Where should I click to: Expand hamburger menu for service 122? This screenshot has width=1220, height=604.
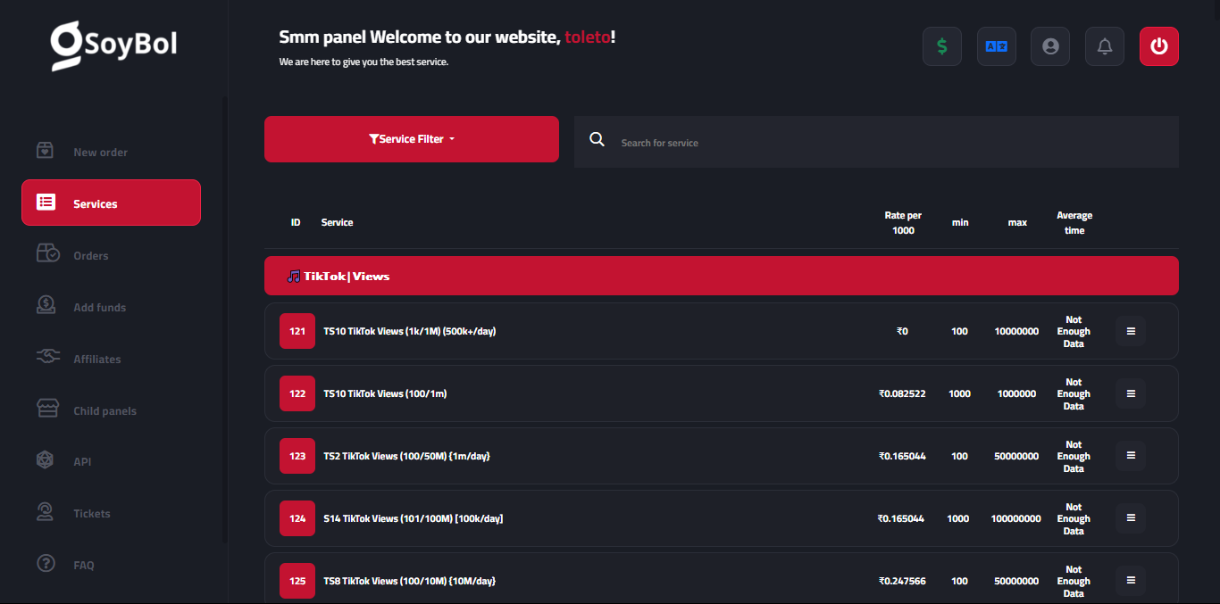pos(1131,393)
